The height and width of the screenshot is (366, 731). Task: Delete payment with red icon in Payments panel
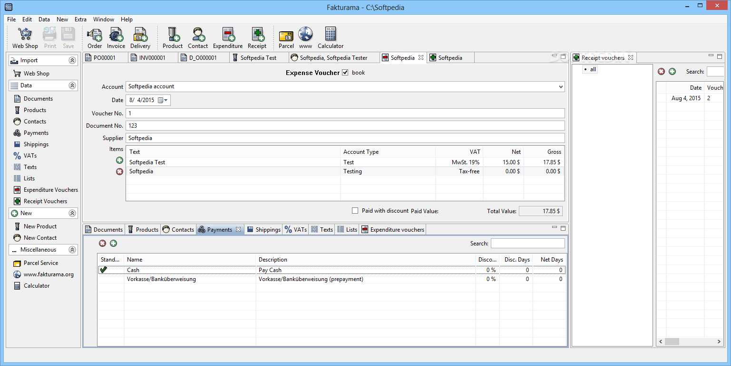coord(102,244)
